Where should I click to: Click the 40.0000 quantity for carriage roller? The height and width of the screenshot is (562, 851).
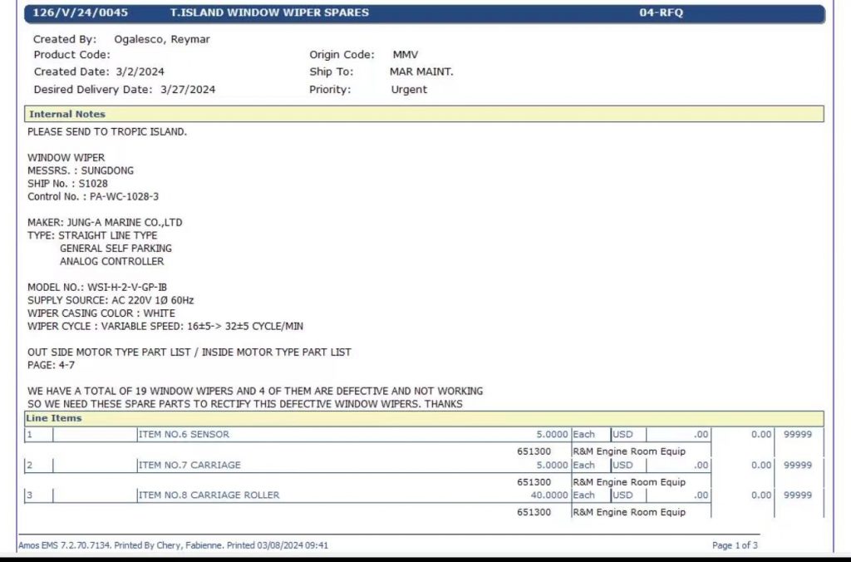tap(548, 495)
